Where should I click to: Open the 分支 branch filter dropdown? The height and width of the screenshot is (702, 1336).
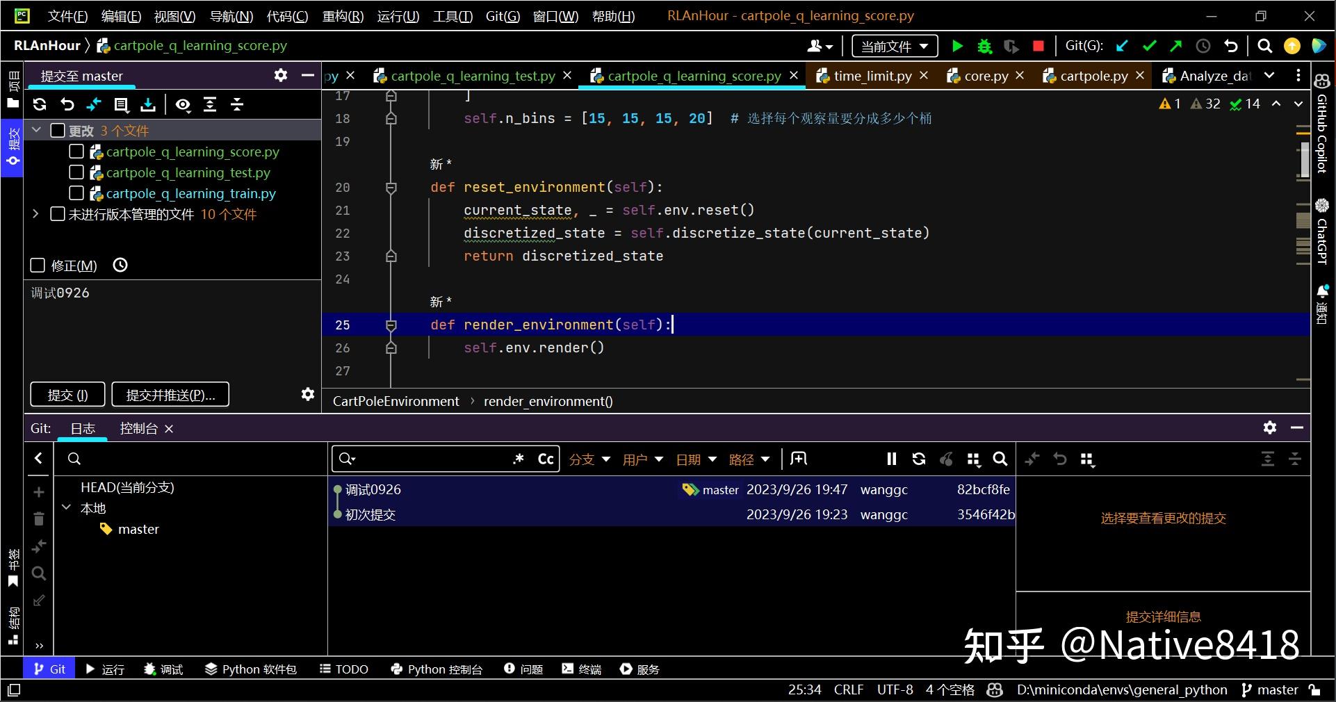pyautogui.click(x=589, y=459)
